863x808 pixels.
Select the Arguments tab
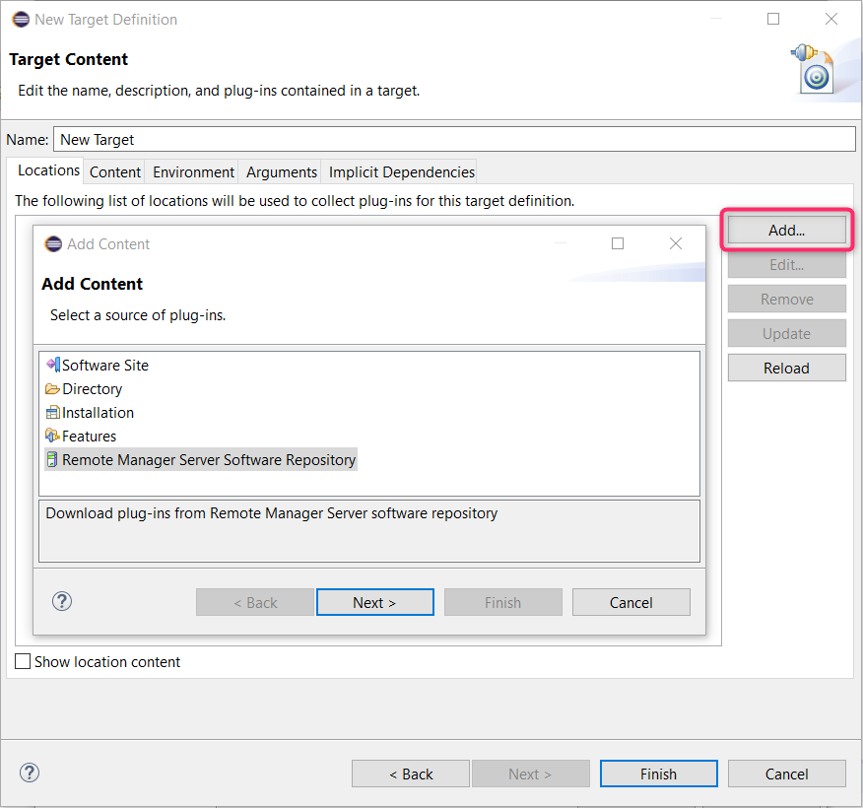pyautogui.click(x=282, y=171)
